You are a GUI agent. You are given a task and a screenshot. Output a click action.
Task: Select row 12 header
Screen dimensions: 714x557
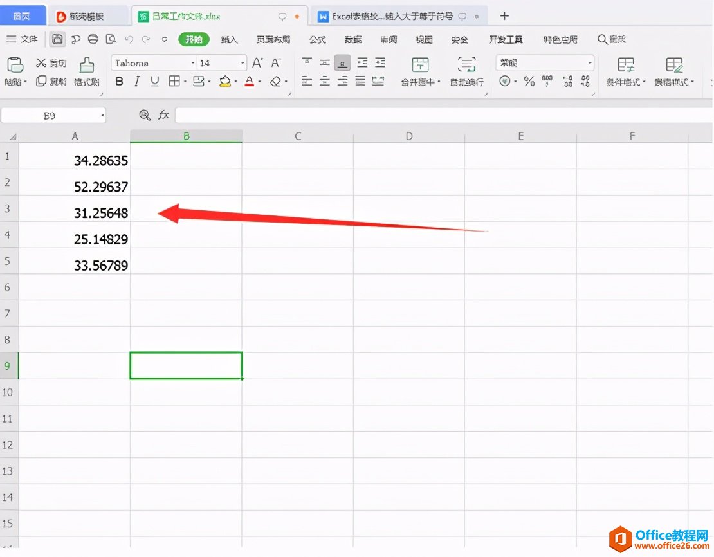coord(8,445)
